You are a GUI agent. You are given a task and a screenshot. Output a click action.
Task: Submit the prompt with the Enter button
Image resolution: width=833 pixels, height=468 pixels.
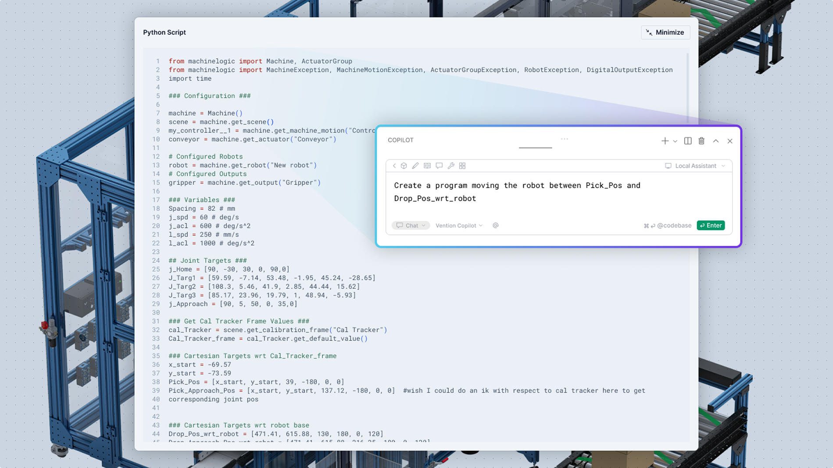click(x=711, y=225)
